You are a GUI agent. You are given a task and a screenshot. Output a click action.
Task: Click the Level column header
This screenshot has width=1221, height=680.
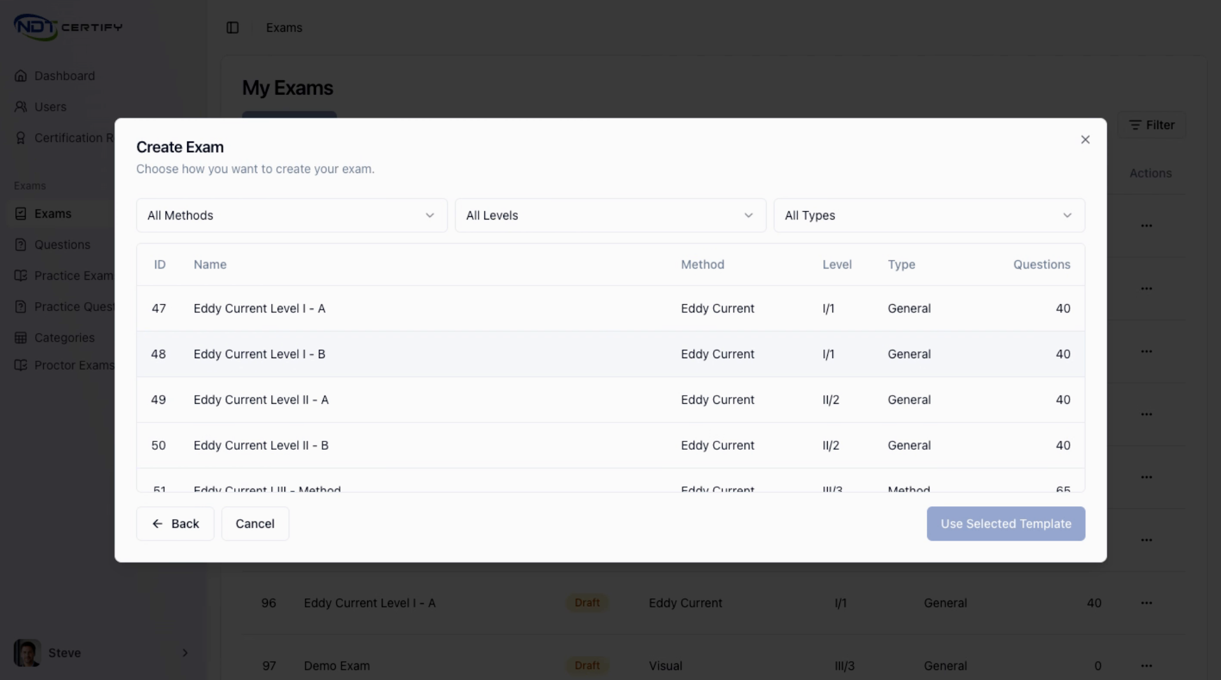837,265
